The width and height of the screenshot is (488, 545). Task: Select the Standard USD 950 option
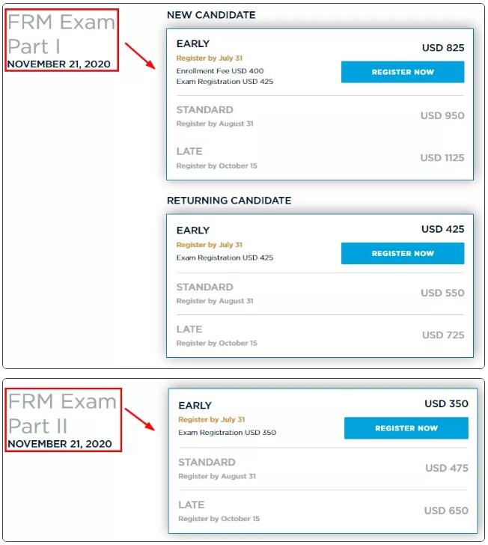[320, 116]
